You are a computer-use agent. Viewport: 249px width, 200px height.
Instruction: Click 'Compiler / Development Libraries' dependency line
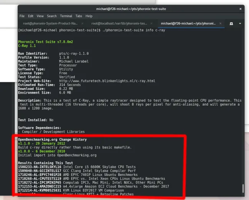pos(51,132)
